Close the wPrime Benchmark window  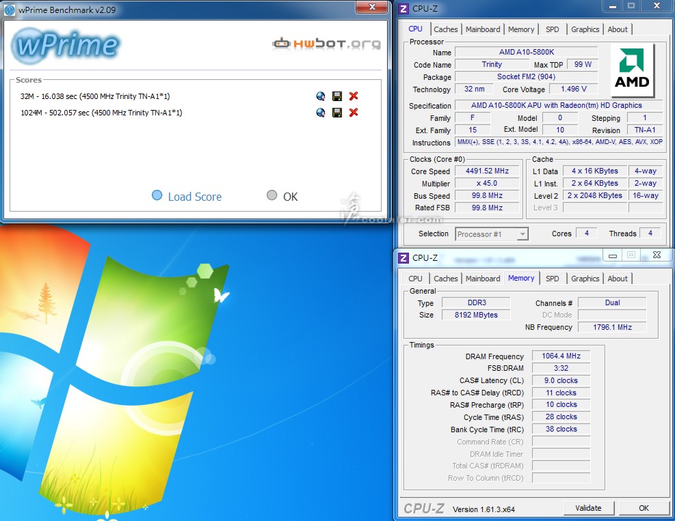[x=372, y=7]
